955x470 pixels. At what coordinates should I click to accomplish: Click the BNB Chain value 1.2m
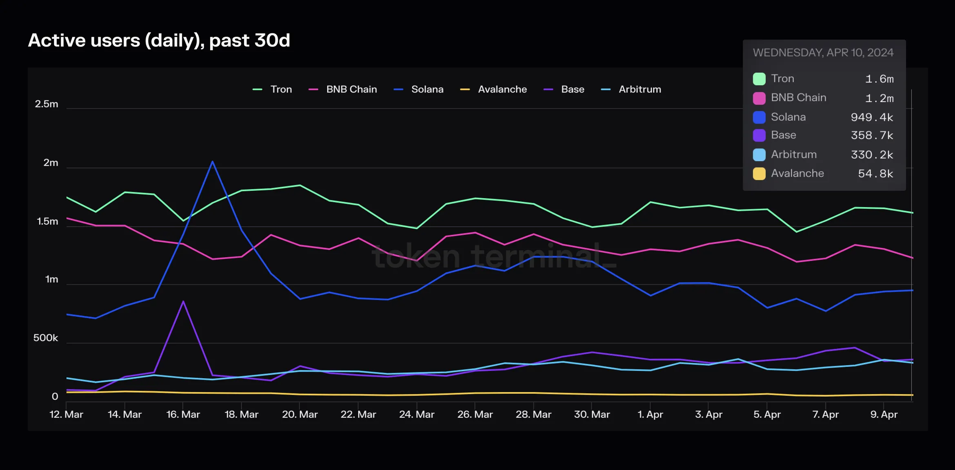pos(879,98)
